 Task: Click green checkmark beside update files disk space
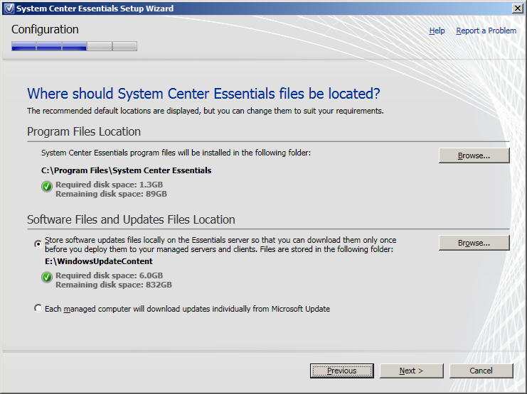[x=47, y=278]
